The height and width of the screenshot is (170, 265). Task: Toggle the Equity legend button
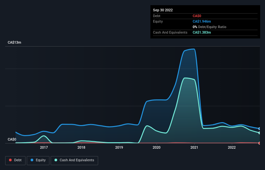click(x=38, y=160)
